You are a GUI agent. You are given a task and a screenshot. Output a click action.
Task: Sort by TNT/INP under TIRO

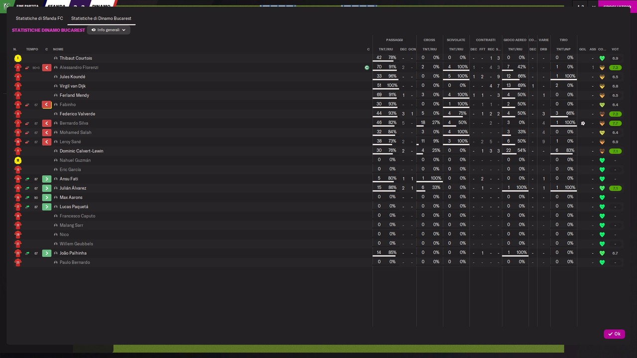pyautogui.click(x=563, y=49)
